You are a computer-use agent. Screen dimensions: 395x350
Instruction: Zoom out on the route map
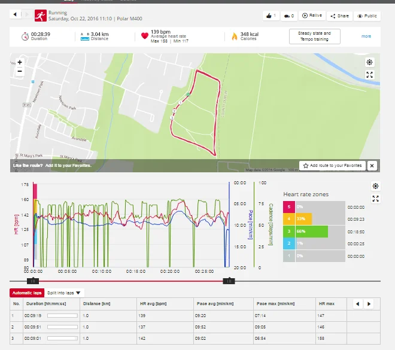(20, 71)
